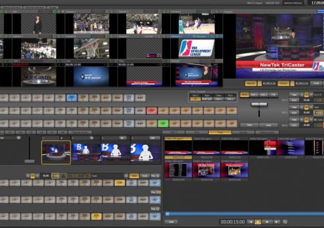Click the yellow-lit button in virtual input row A

pyautogui.click(x=120, y=183)
